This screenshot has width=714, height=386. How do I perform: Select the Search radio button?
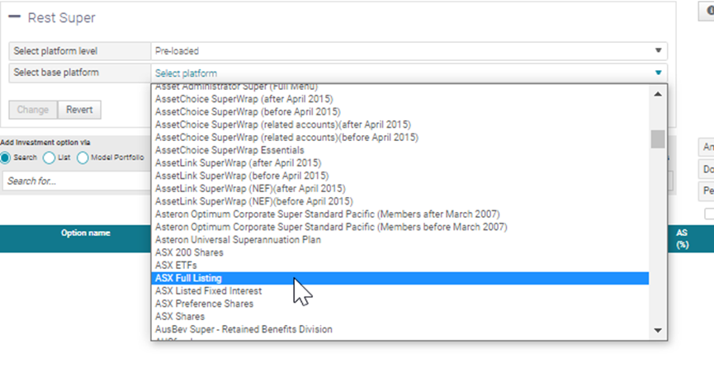(5, 158)
